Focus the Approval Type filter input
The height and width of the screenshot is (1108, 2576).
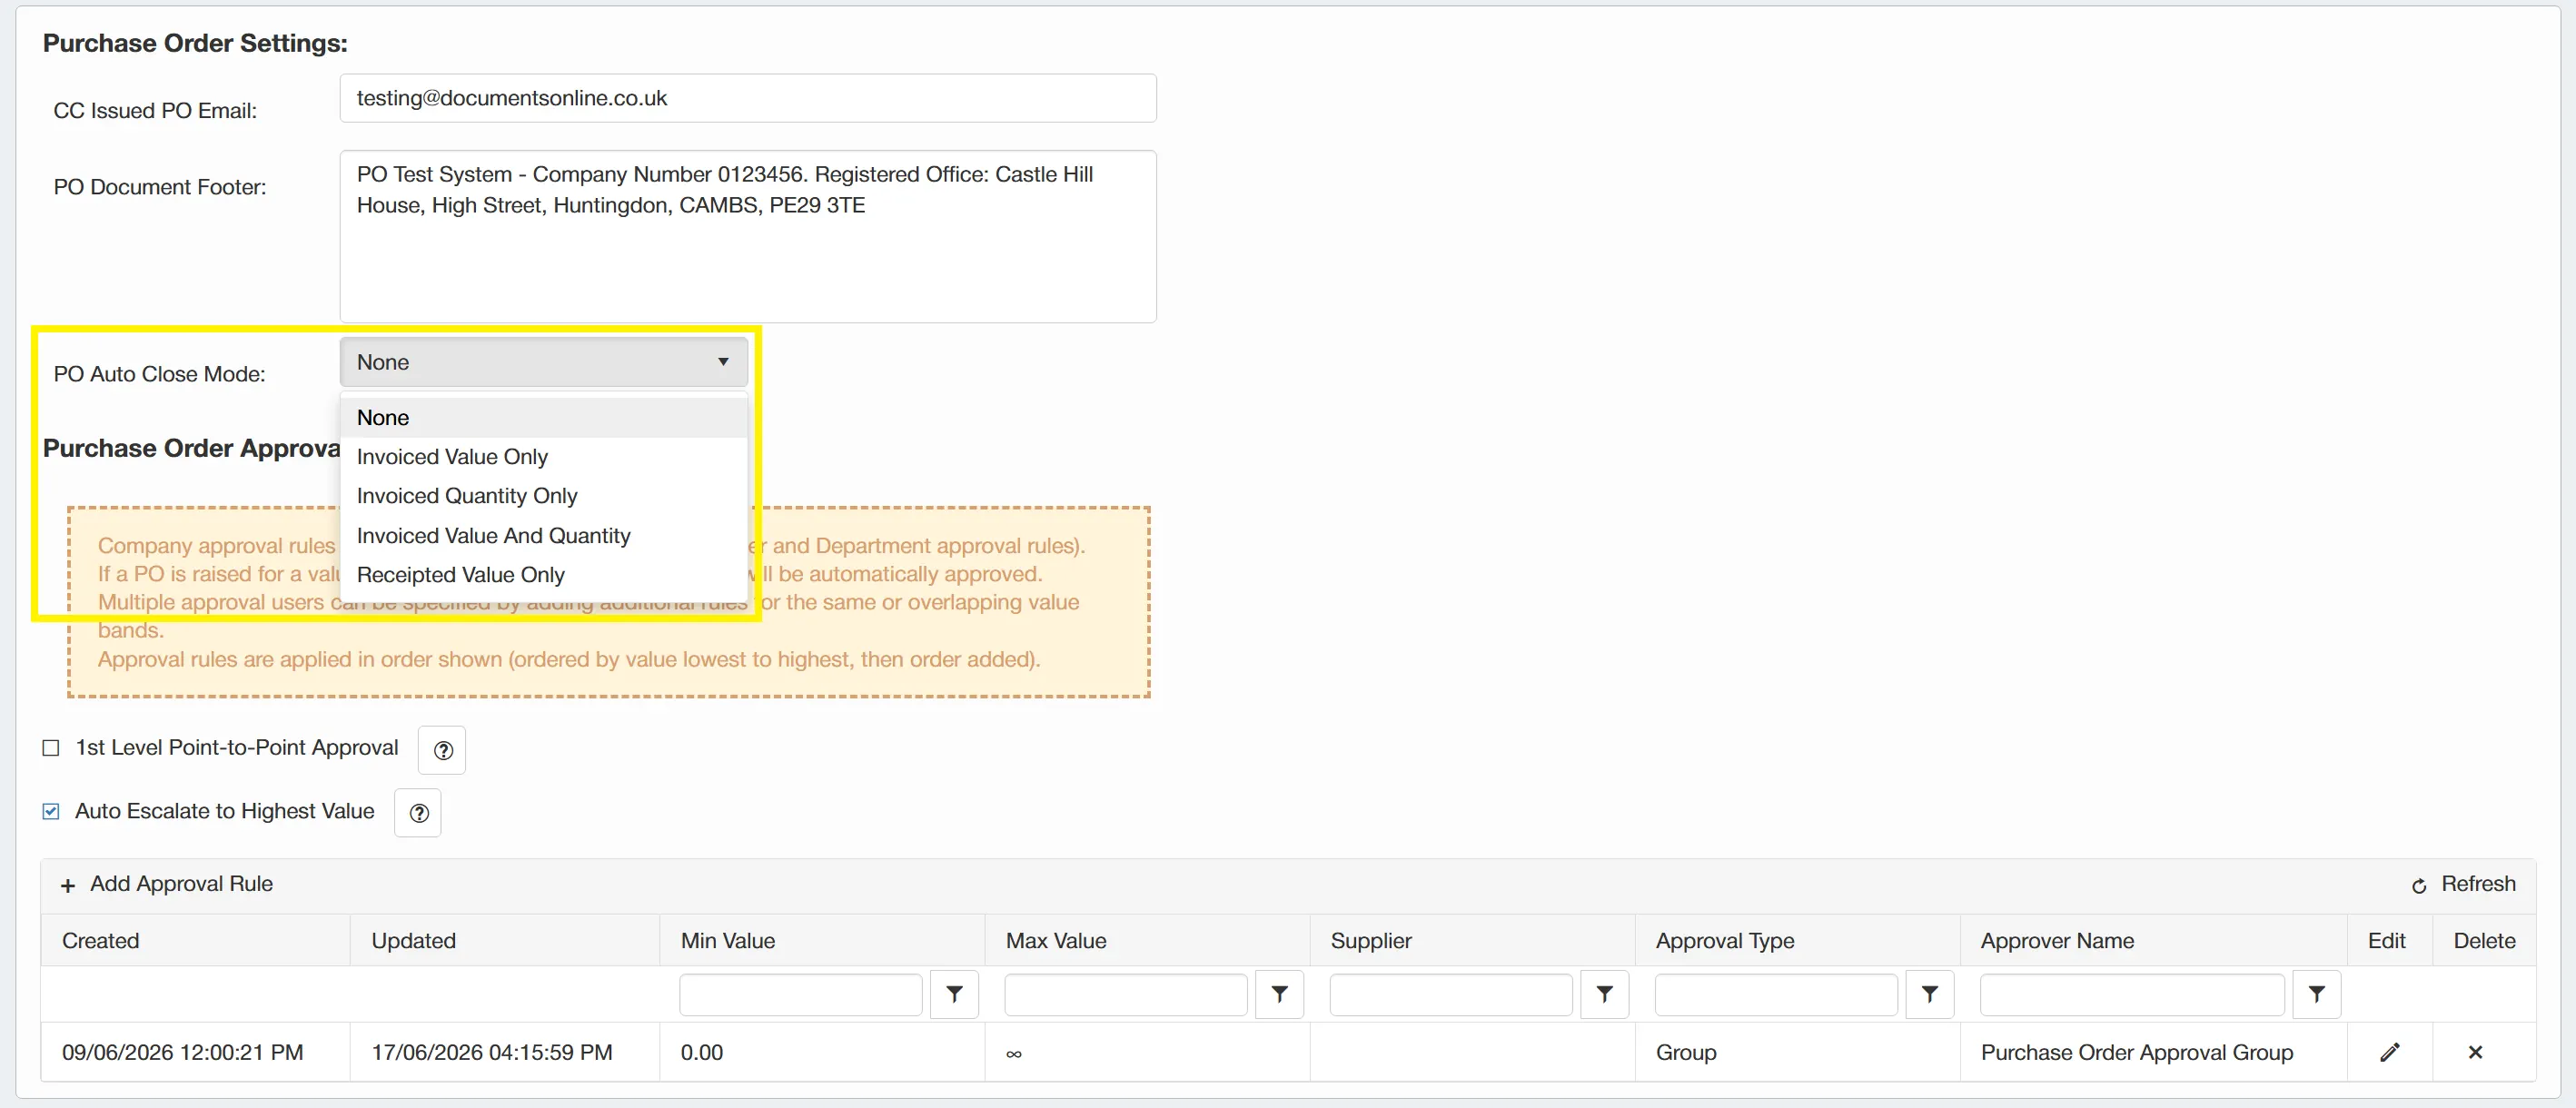(x=1776, y=995)
